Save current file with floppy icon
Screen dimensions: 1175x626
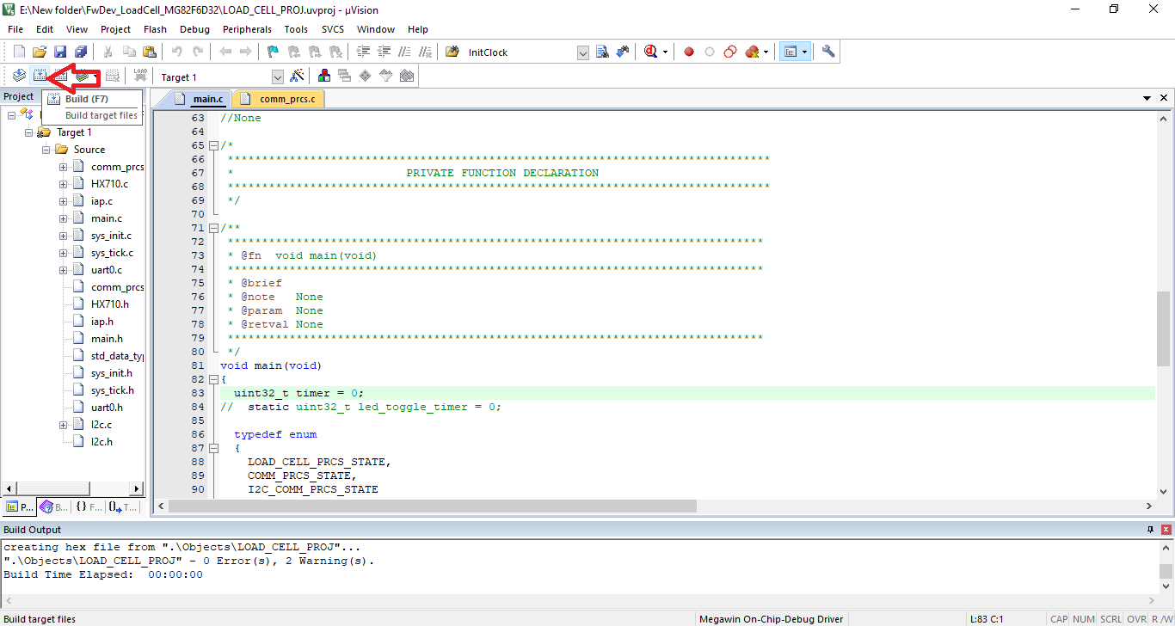pos(60,52)
